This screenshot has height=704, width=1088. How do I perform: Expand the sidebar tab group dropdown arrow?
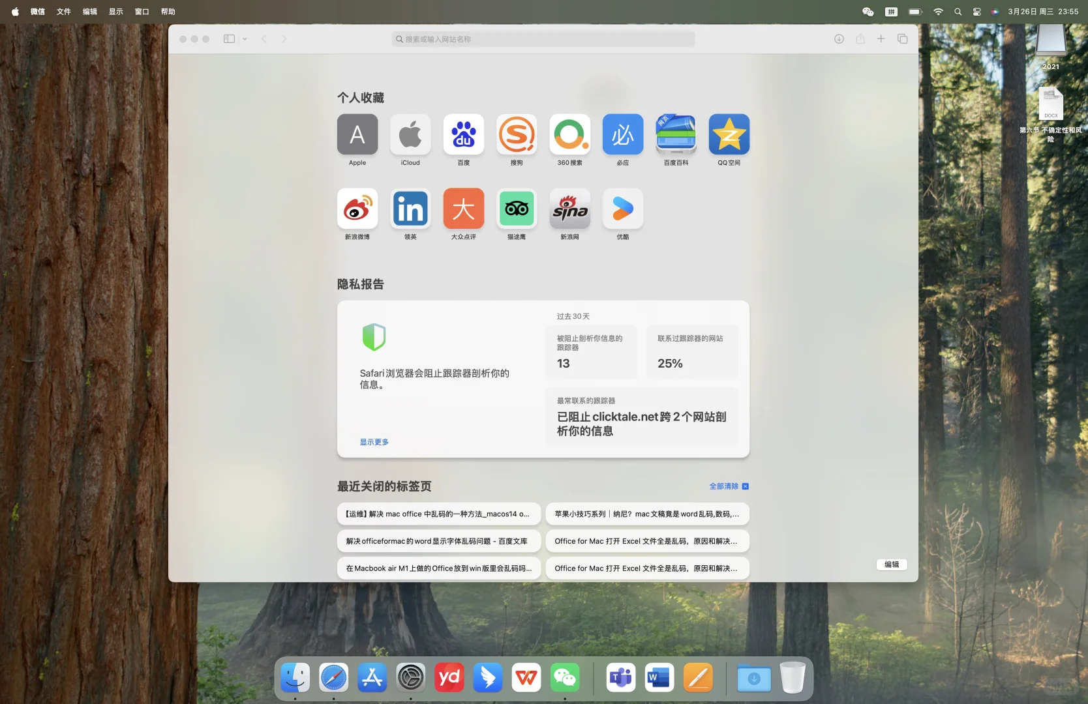coord(245,39)
